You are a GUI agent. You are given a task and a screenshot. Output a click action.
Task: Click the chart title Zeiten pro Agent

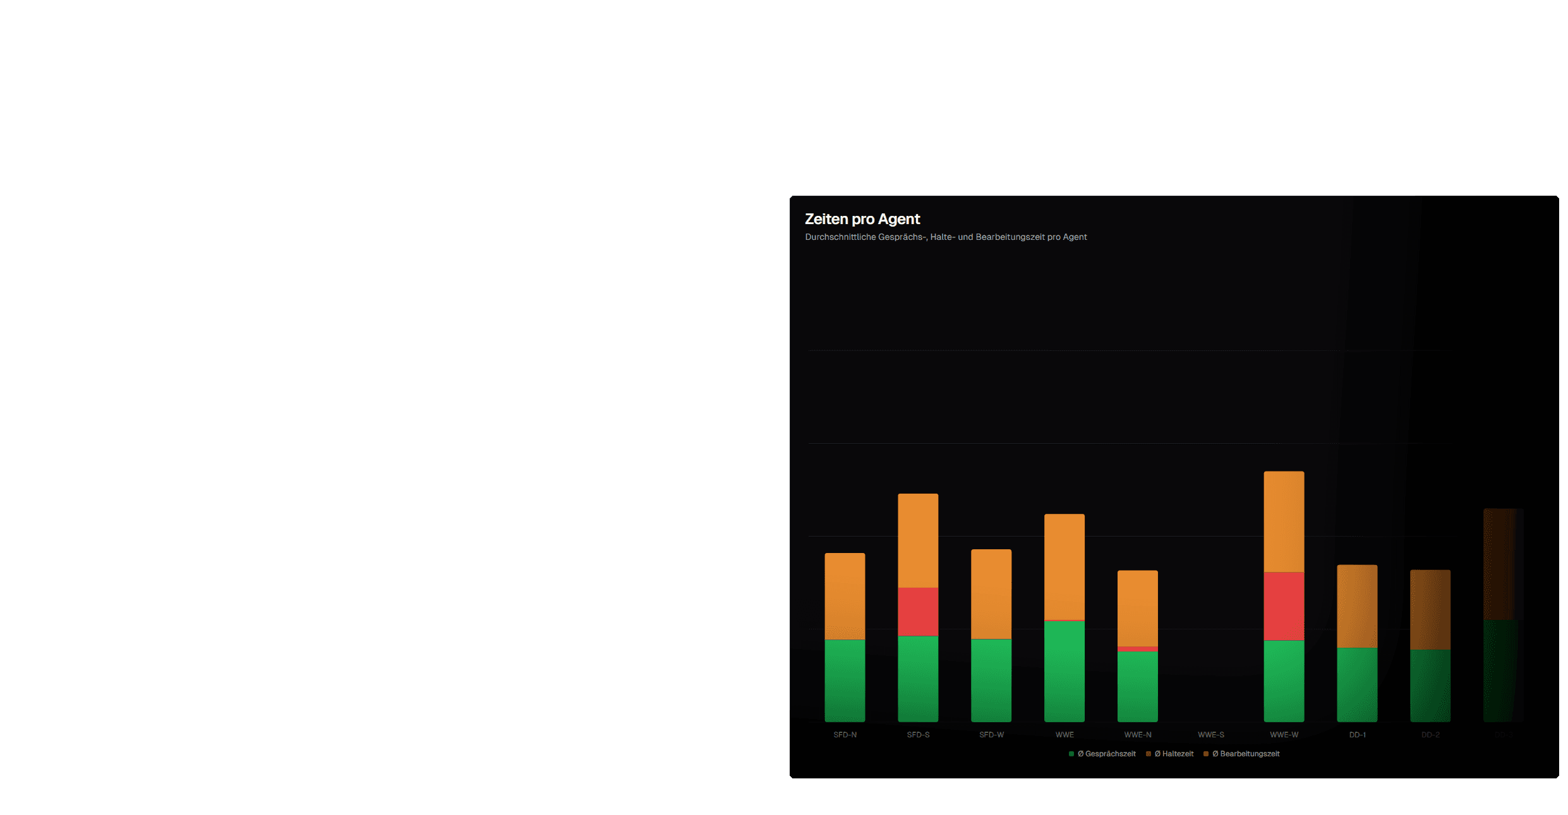[862, 218]
